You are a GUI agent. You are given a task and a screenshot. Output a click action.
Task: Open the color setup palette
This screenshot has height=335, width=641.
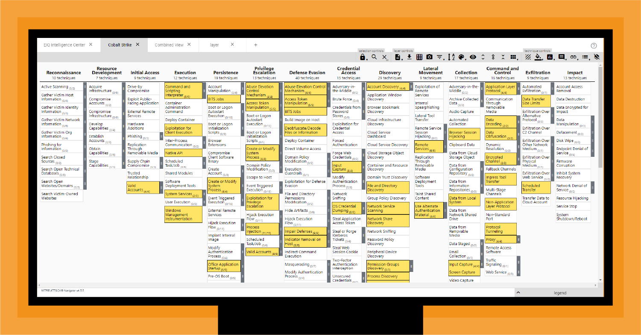click(x=461, y=57)
